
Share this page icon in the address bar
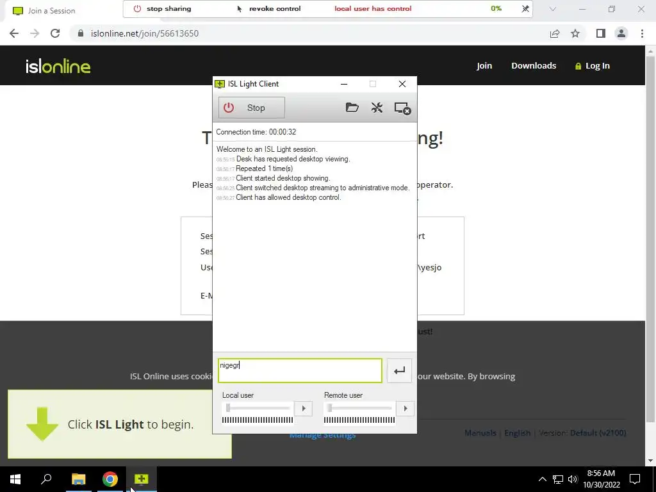coord(555,33)
